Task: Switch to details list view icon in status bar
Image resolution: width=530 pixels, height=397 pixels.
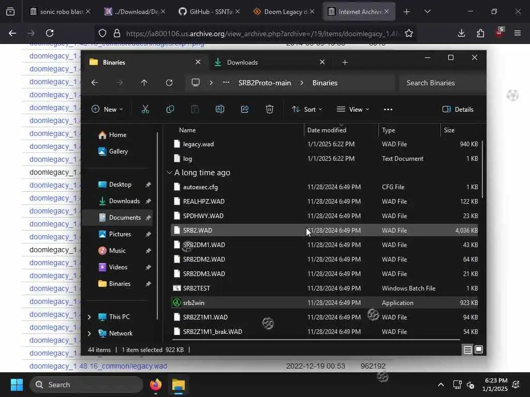Action: [467, 350]
